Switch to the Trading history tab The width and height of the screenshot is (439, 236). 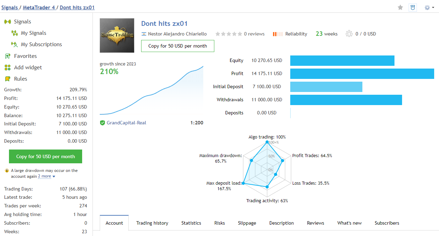(x=152, y=223)
